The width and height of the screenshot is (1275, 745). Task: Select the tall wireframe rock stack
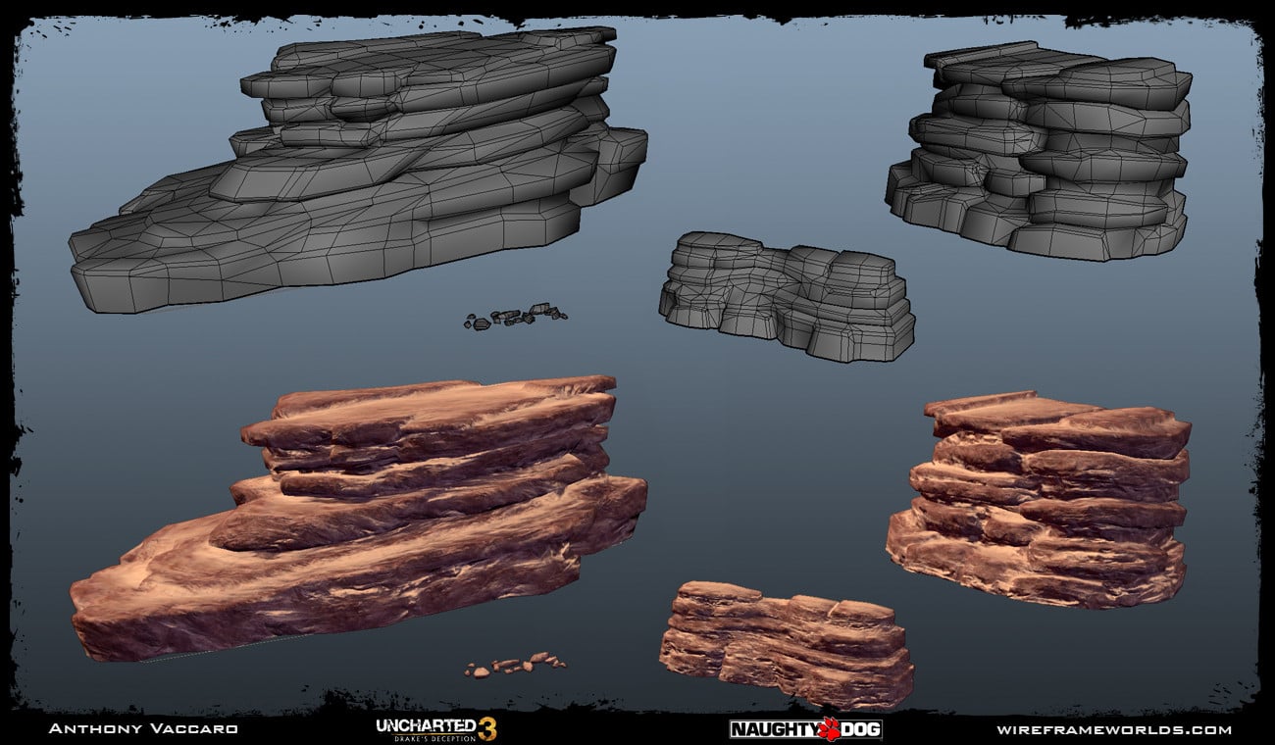(x=1039, y=151)
